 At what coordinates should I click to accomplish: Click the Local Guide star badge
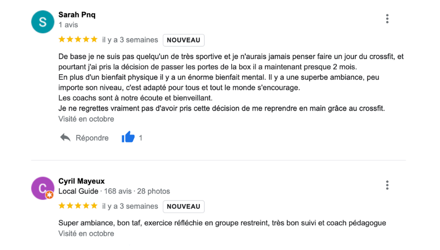(50, 195)
